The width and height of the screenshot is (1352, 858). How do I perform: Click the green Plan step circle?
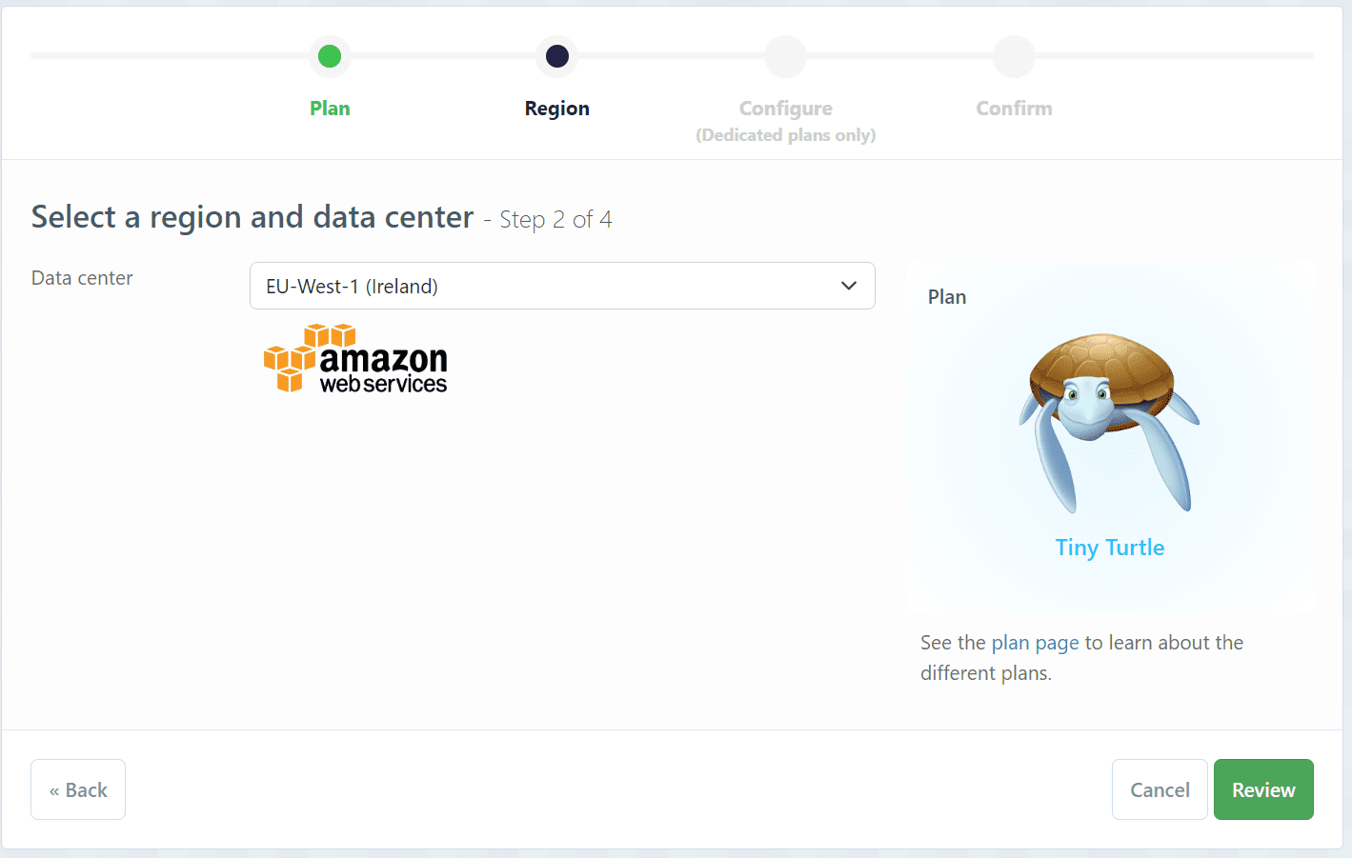pos(330,56)
